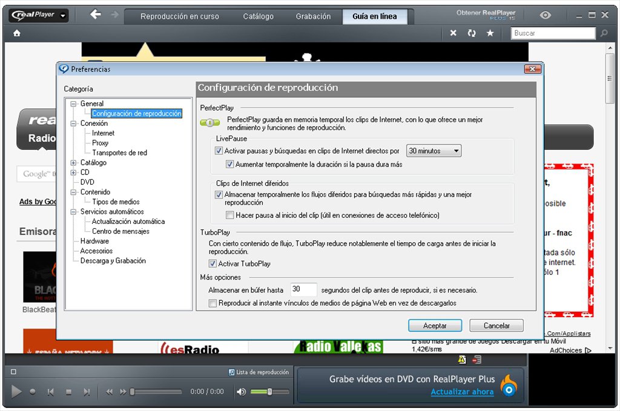Uncheck Activar TurboPlay checkbox
The image size is (620, 411).
click(213, 263)
